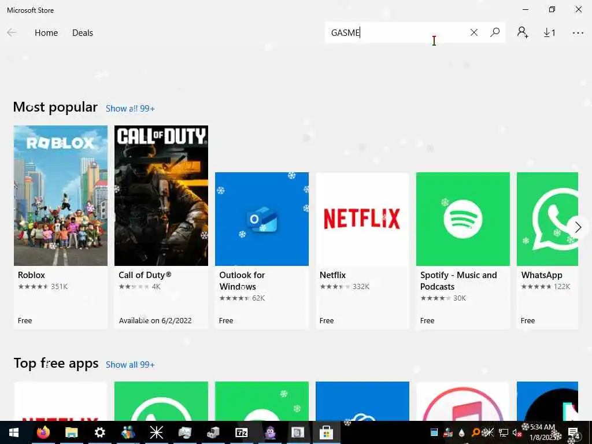Click the Netflix 332K rating count
Viewport: 592px width, 444px height.
[x=361, y=287]
